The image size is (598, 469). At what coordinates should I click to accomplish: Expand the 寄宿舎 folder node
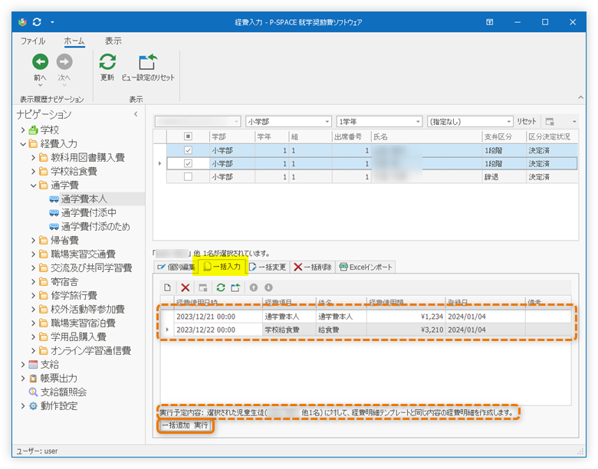tap(33, 282)
